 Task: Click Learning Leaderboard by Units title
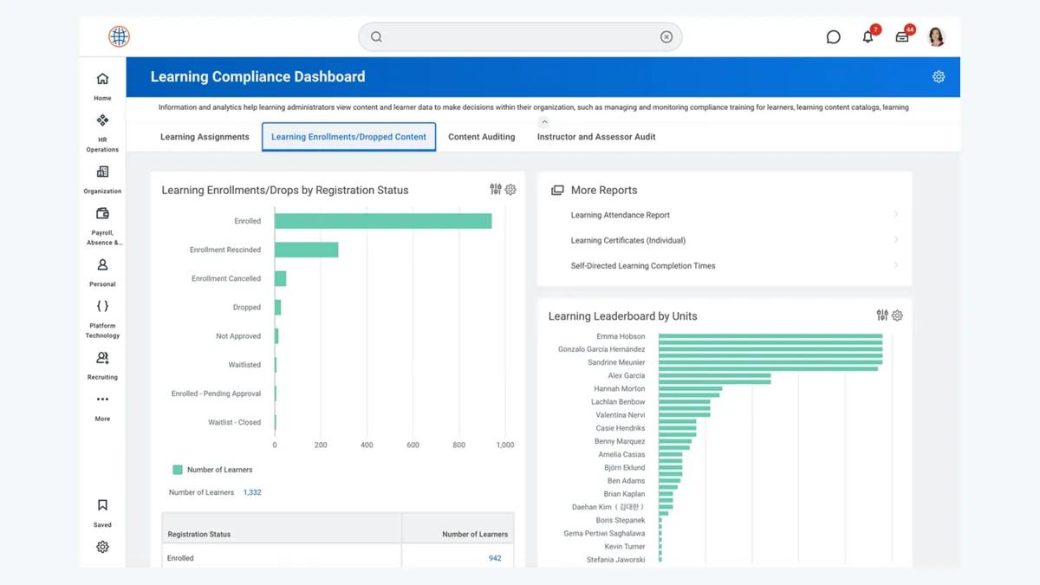pos(622,316)
